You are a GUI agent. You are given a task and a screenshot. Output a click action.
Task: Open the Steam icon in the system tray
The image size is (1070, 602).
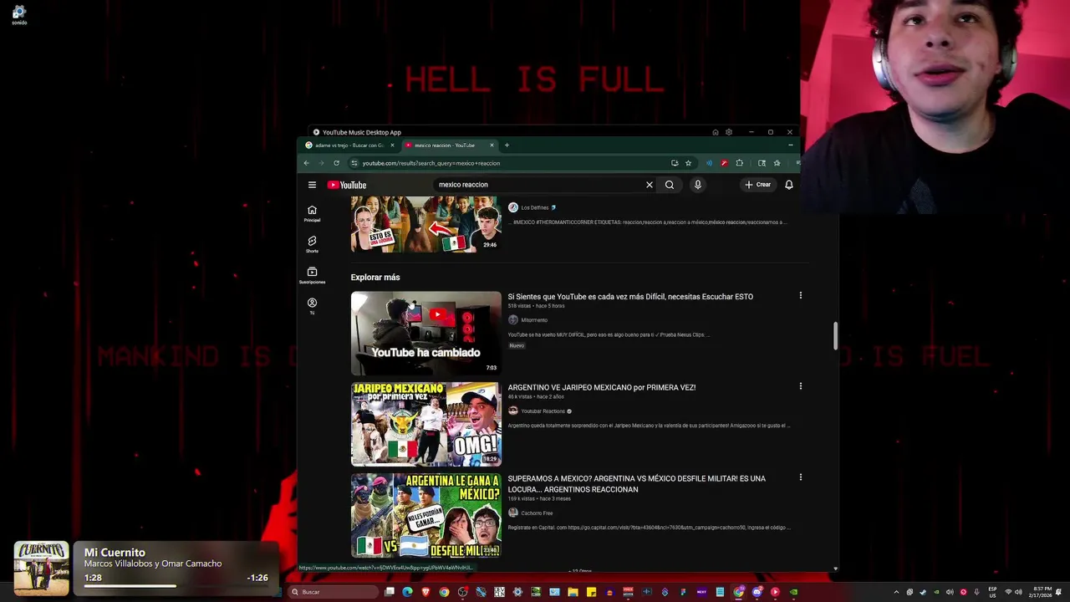coord(922,592)
